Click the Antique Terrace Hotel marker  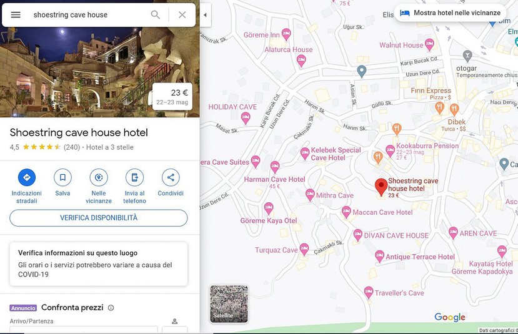click(x=379, y=256)
